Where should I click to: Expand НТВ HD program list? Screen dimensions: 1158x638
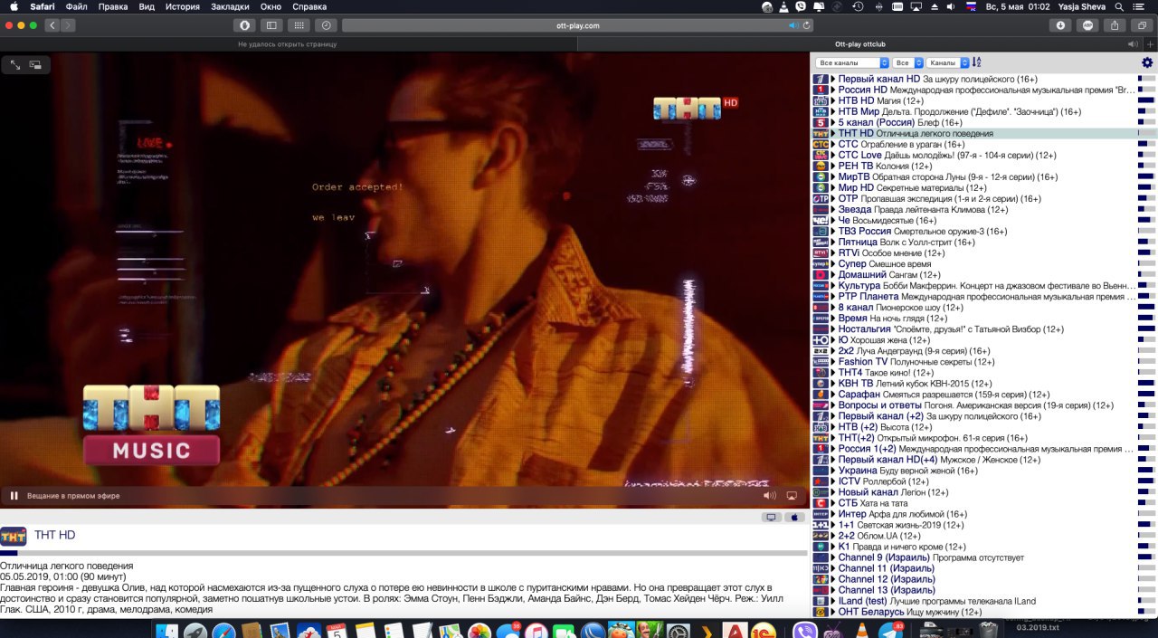click(x=833, y=101)
